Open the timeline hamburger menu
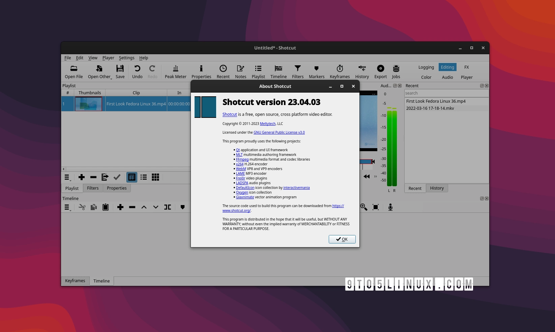Viewport: 555px width, 332px height. (66, 207)
